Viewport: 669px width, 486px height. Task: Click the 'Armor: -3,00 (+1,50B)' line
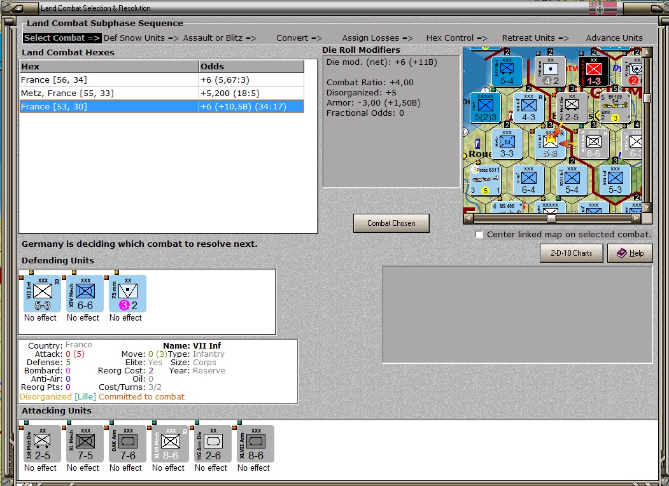pos(373,103)
